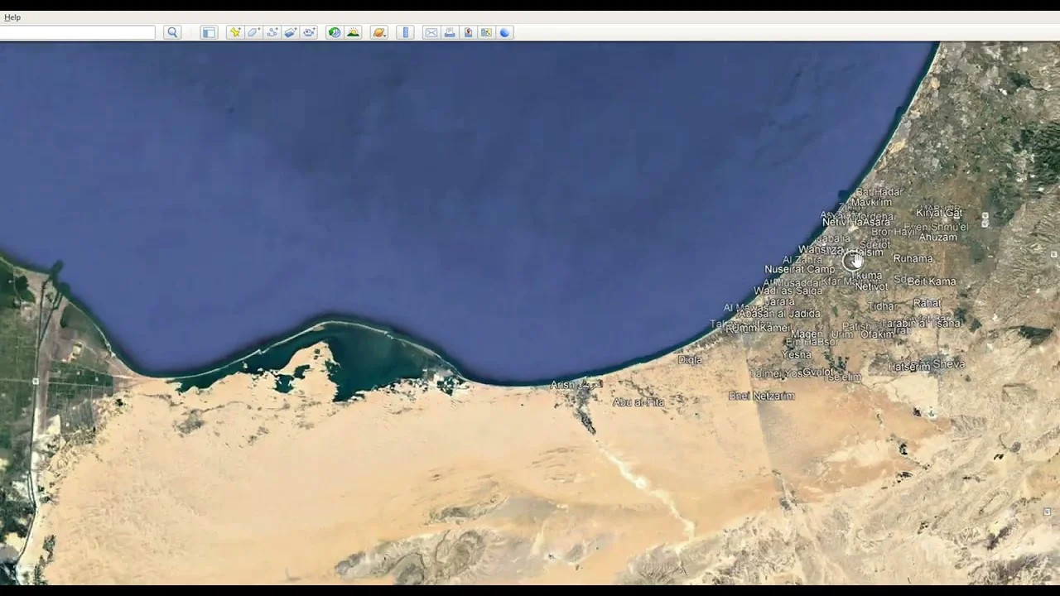Add an image overlay
This screenshot has width=1060, height=596.
pos(290,32)
